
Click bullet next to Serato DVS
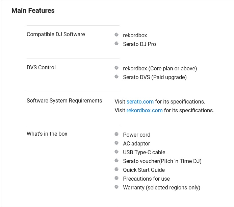(x=116, y=77)
